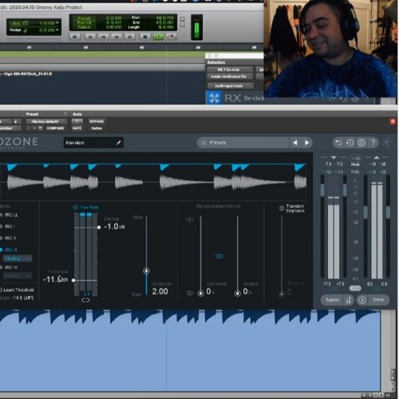This screenshot has width=399, height=399.
Task: Click the Ceiling slider handle
Action: click(99, 227)
